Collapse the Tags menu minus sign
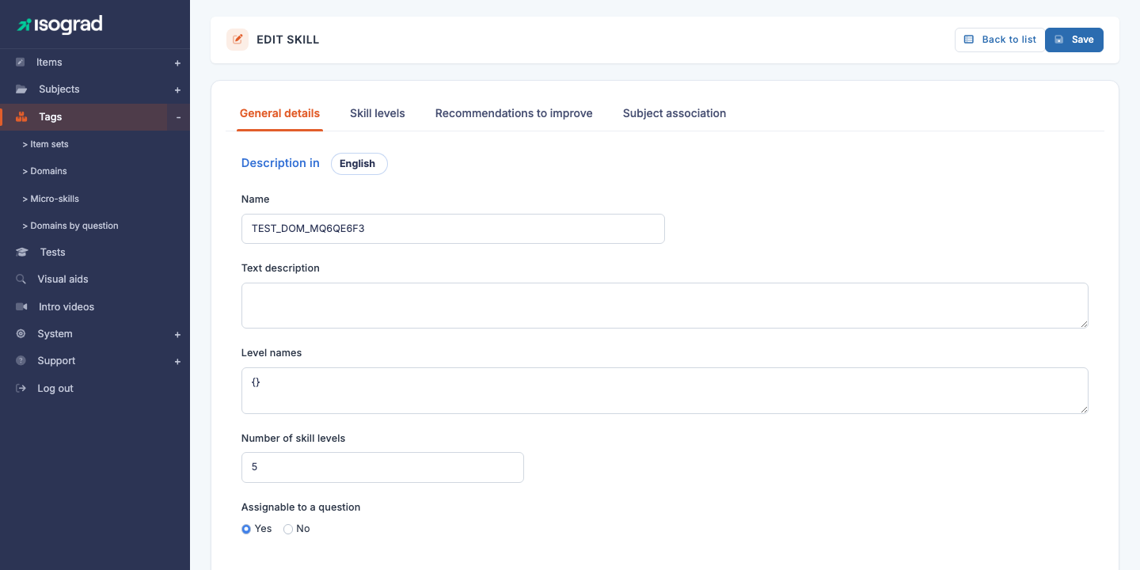This screenshot has height=570, width=1140. click(178, 117)
